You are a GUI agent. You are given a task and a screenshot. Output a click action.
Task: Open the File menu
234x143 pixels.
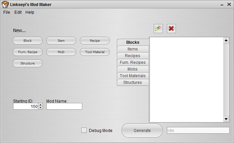(x=7, y=12)
